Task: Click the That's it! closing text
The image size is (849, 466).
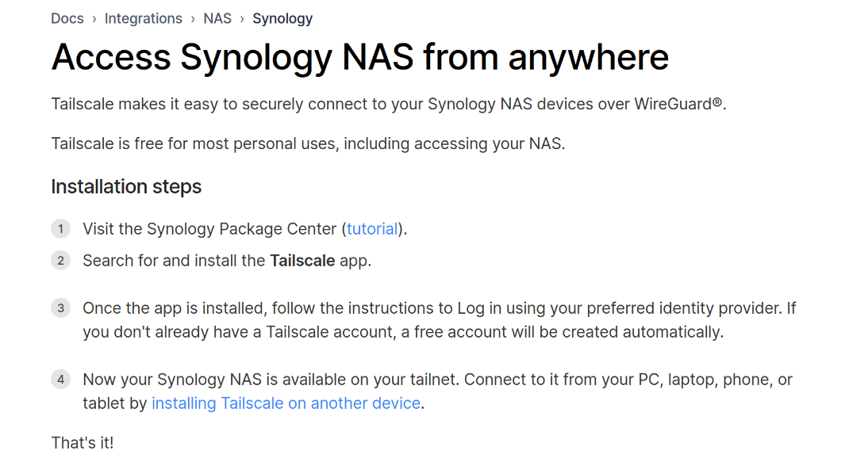Action: [83, 442]
